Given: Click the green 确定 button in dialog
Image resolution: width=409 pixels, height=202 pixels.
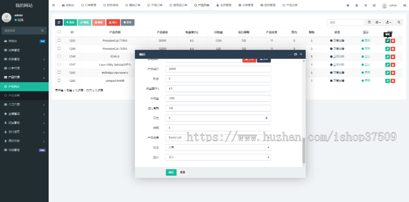Looking at the screenshot, I should coord(171,172).
